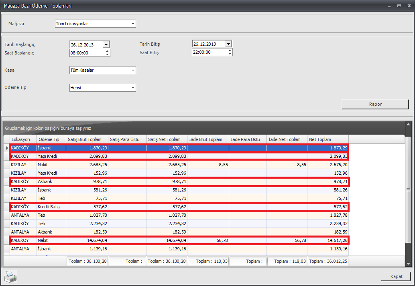Select the KIZILAY Nakit row

pos(179,165)
